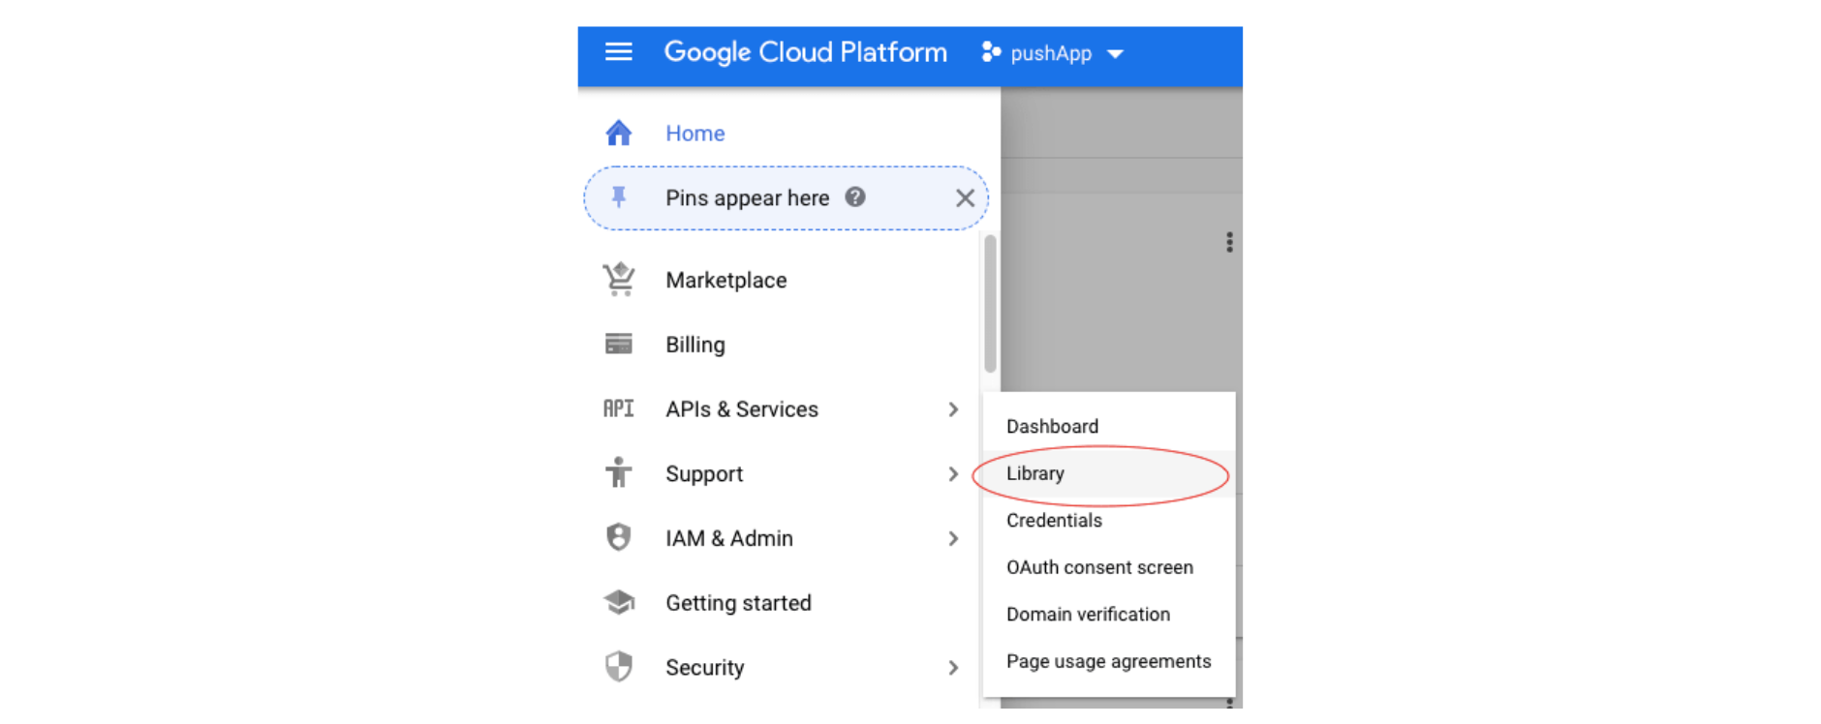Click the 'Pins appear here' text
This screenshot has height=724, width=1821.
747,198
